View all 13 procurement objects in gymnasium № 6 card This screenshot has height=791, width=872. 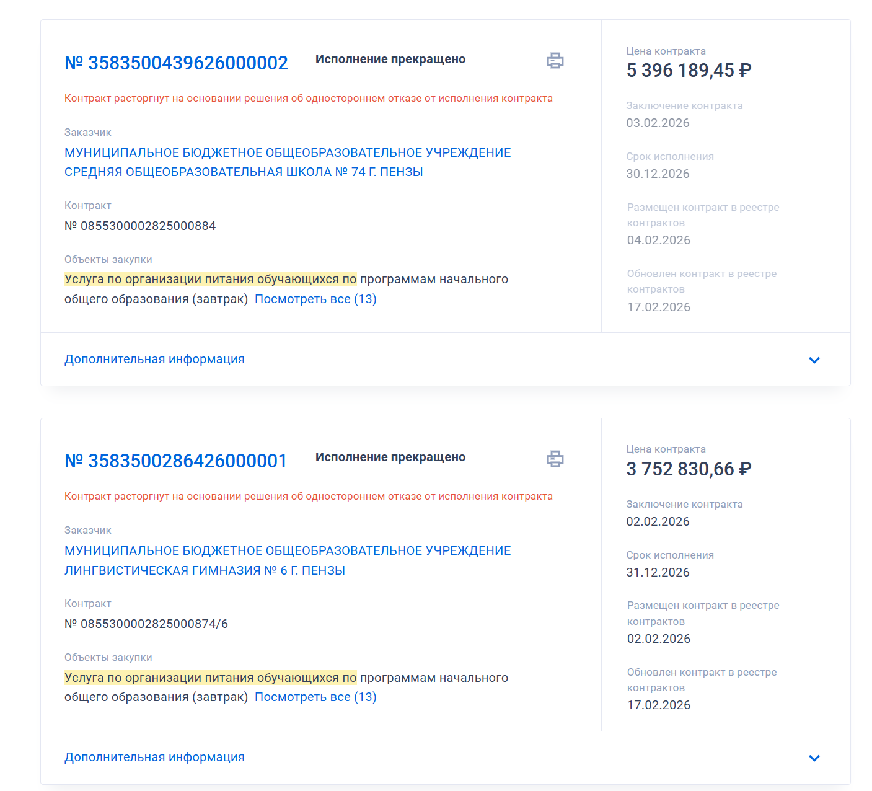[x=315, y=697]
